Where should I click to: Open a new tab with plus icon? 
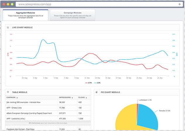pyautogui.click(x=179, y=4)
